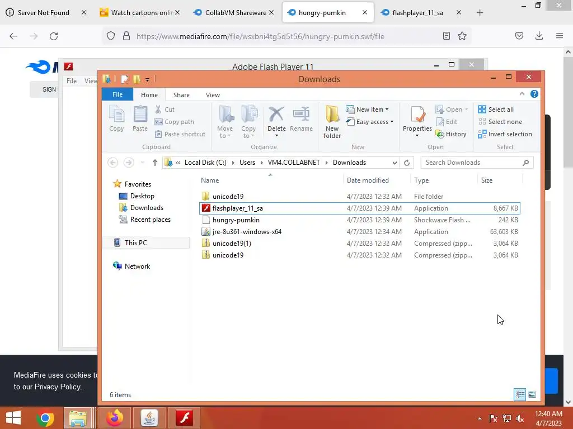Open the File tab in Downloads
573x429 pixels.
point(118,94)
